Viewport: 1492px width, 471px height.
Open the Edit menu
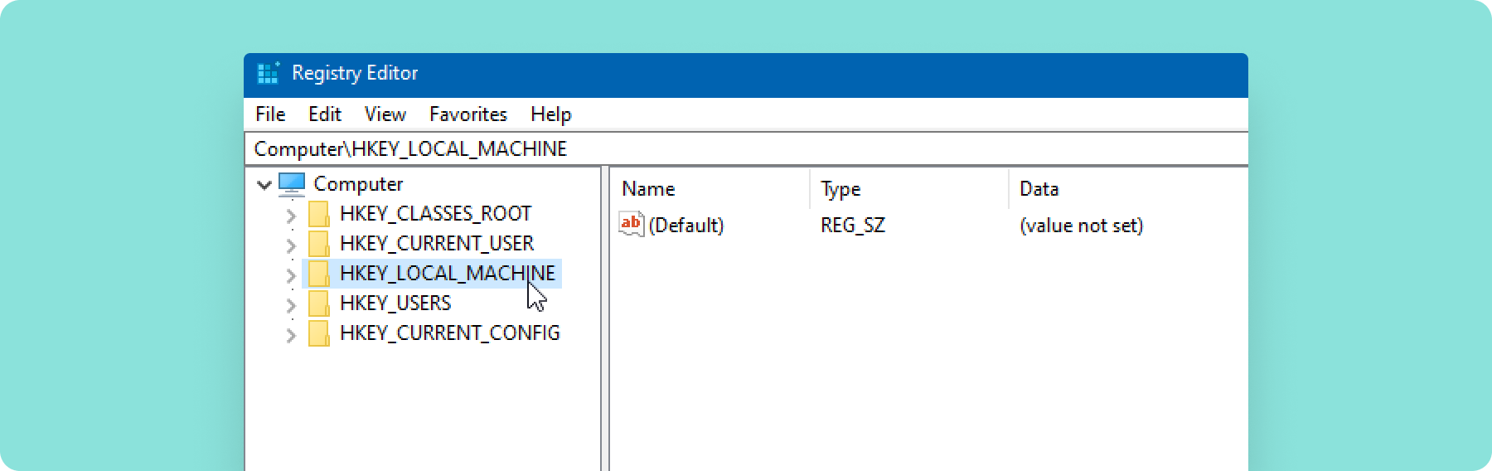click(x=325, y=114)
